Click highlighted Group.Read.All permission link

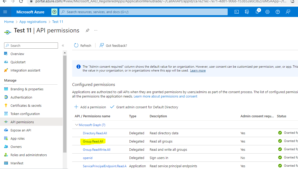[93, 141]
